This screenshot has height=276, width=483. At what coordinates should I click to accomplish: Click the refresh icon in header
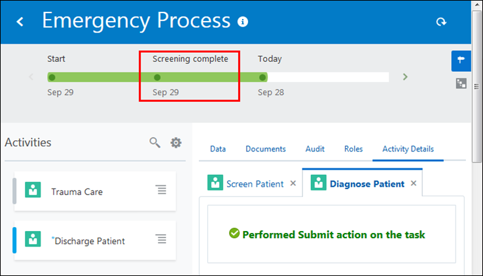point(442,22)
